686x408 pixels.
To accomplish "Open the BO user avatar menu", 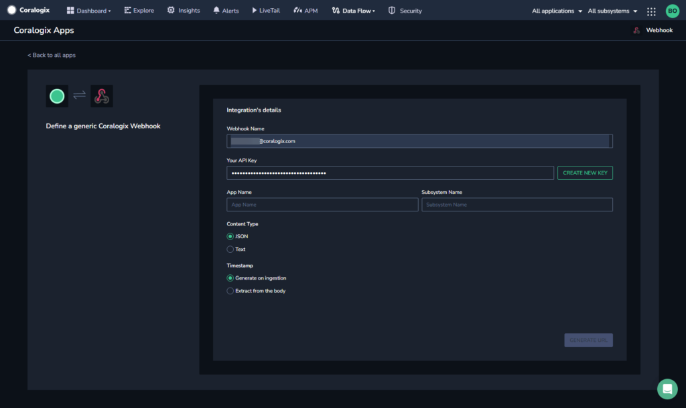I will [673, 11].
